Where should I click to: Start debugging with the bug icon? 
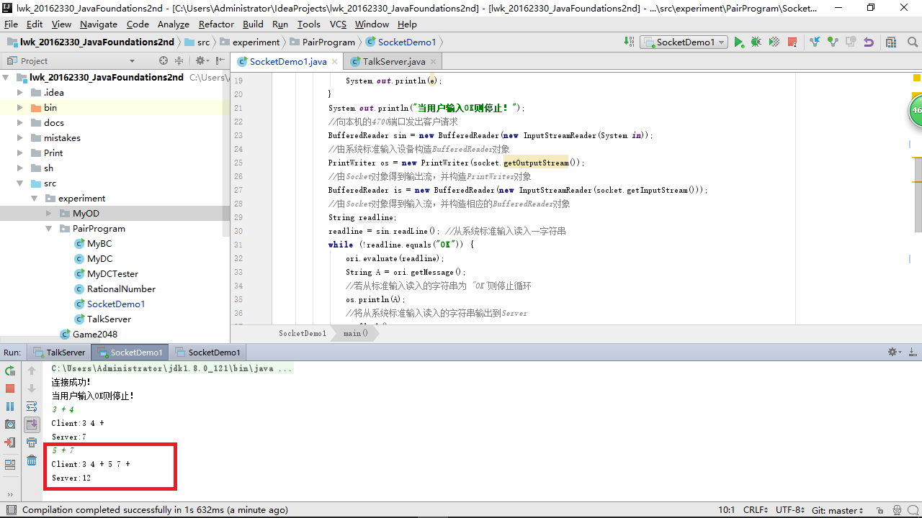tap(756, 42)
